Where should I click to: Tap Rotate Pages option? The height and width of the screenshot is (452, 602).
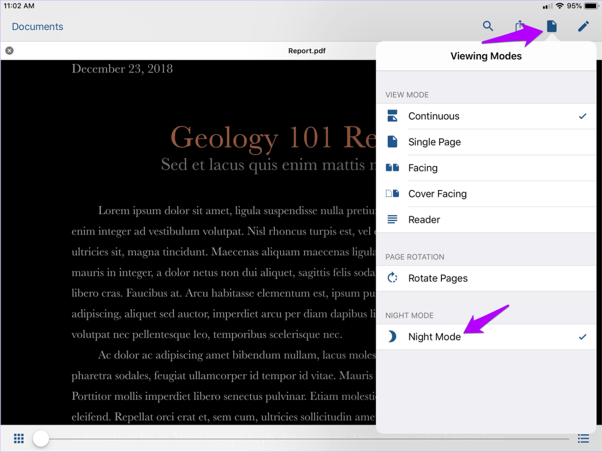[438, 278]
